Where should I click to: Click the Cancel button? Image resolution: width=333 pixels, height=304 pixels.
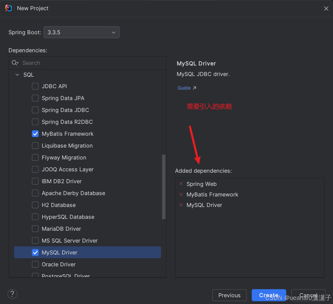click(x=308, y=295)
